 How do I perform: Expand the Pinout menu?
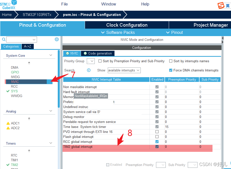[x=174, y=32]
